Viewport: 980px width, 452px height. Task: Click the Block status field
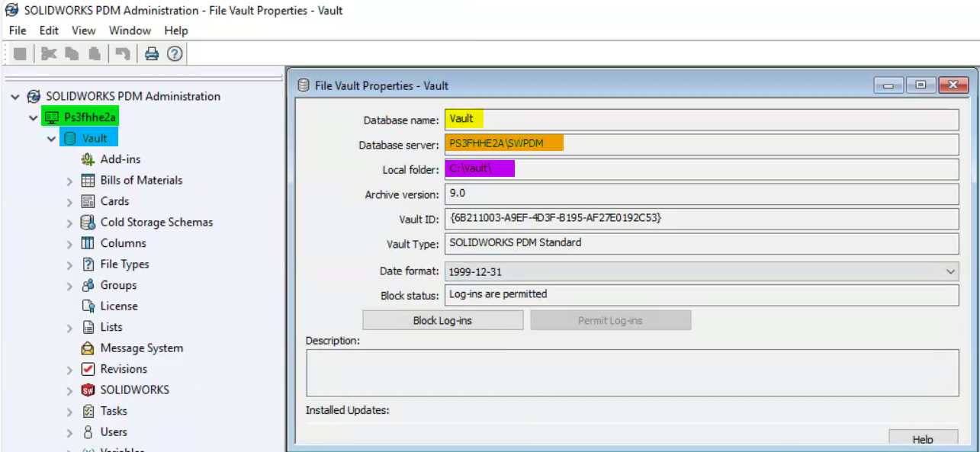(702, 295)
